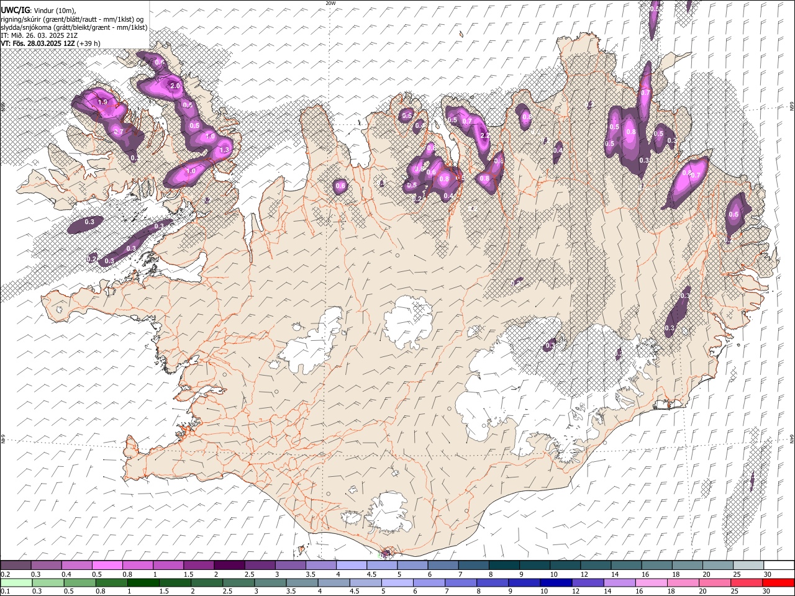
Task: Click the '1.3' snowfall value on the map
Action: (225, 150)
